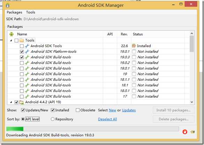
Task: Click the Android SDK Manager title bar icon
Action: [x=7, y=5]
